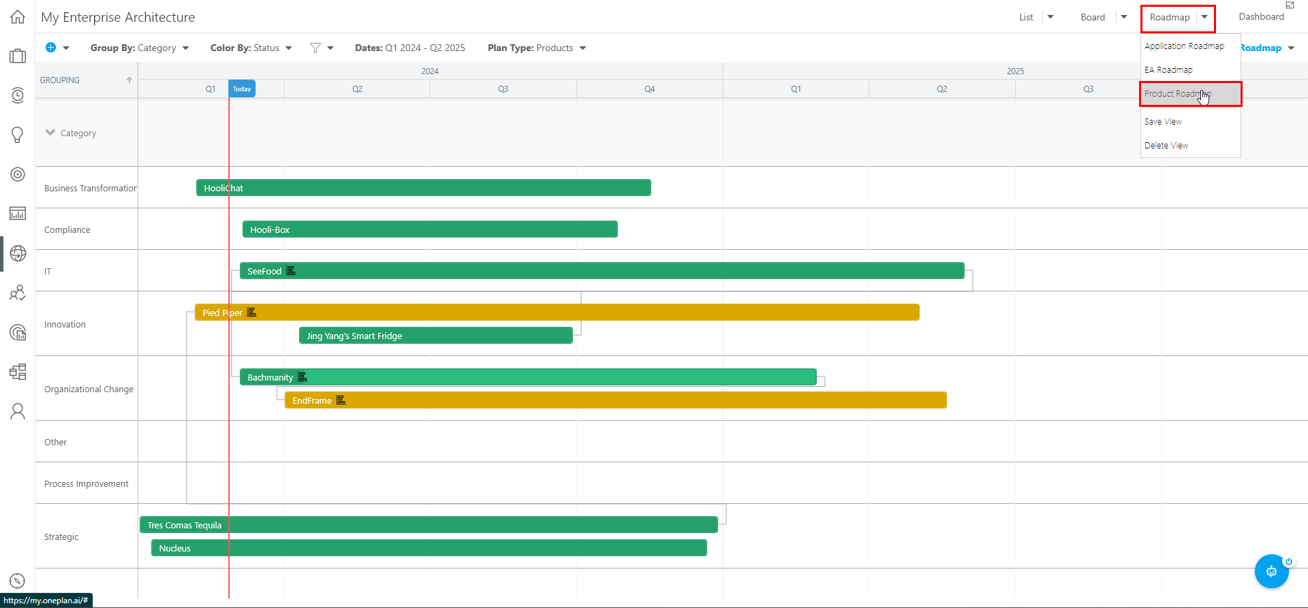Select the Pied Piper roadmap bar
The height and width of the screenshot is (608, 1308).
click(557, 313)
